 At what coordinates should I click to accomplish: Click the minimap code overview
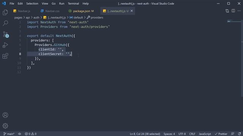(x=234, y=21)
